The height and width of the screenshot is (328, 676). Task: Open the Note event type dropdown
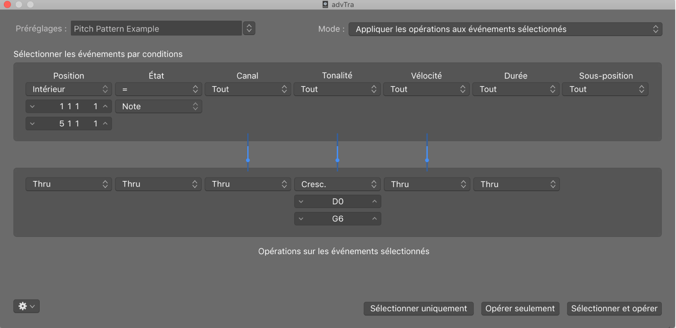pyautogui.click(x=158, y=106)
